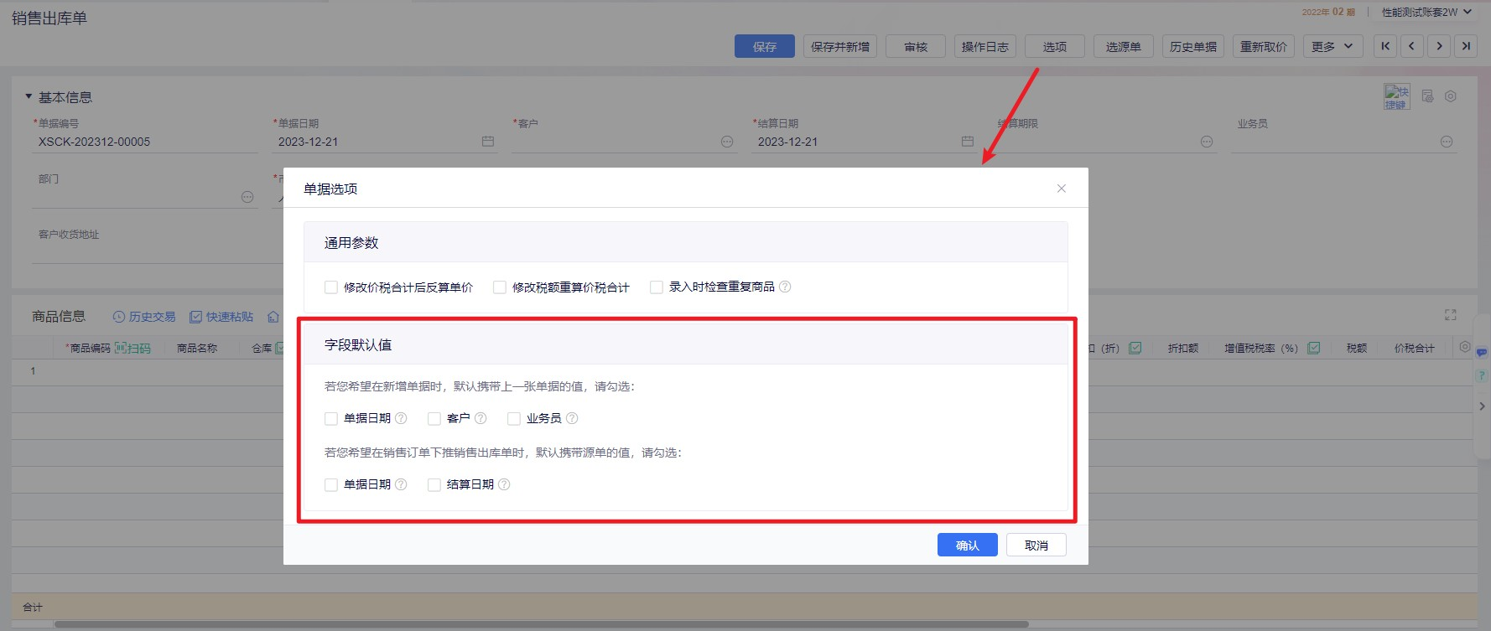Click 保存并新增 button
The width and height of the screenshot is (1491, 631).
840,46
